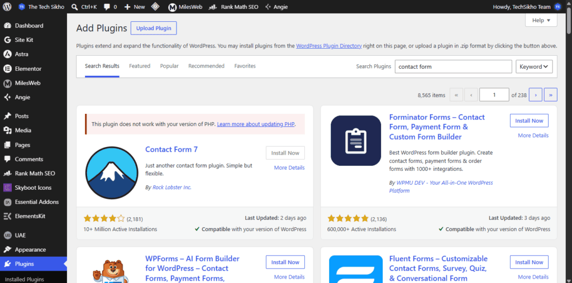Click the diamond-shaped icon in admin bar
The image size is (572, 283).
(x=155, y=7)
